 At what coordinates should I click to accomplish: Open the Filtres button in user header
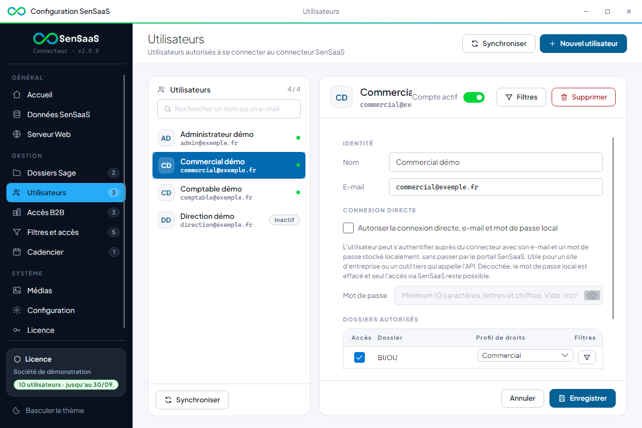pos(521,97)
